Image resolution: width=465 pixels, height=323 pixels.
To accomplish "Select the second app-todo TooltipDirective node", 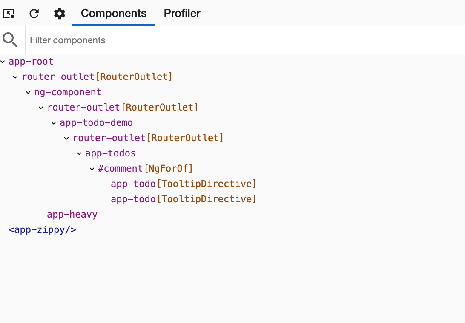I will (183, 199).
